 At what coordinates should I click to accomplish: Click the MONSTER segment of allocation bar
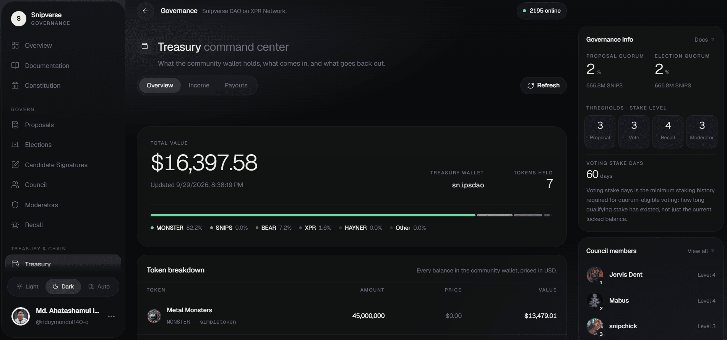click(x=313, y=215)
